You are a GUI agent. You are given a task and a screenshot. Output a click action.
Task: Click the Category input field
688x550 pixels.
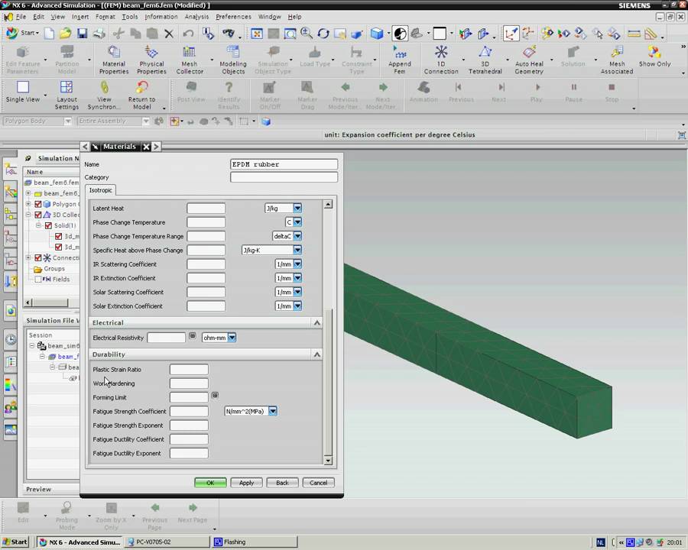click(x=284, y=177)
